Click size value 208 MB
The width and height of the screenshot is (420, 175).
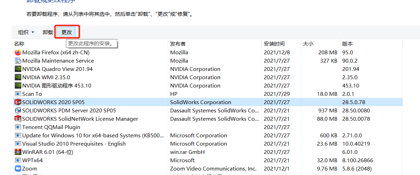point(328,53)
